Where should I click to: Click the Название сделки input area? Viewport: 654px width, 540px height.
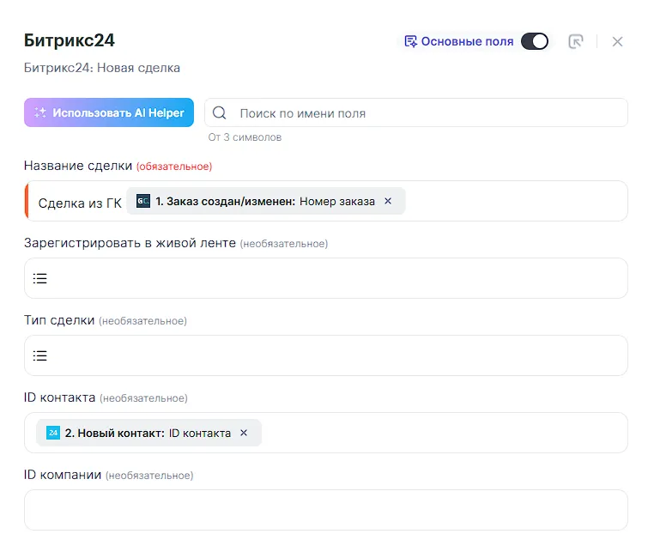(515, 201)
